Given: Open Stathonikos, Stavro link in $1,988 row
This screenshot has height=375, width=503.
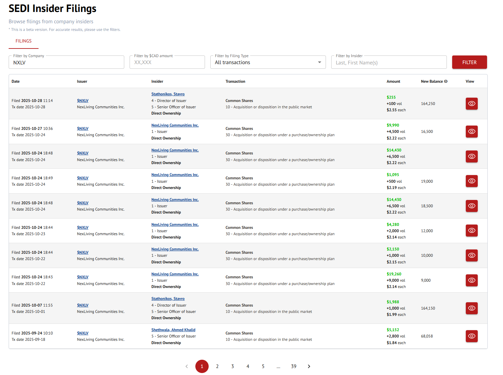Looking at the screenshot, I should click(168, 299).
